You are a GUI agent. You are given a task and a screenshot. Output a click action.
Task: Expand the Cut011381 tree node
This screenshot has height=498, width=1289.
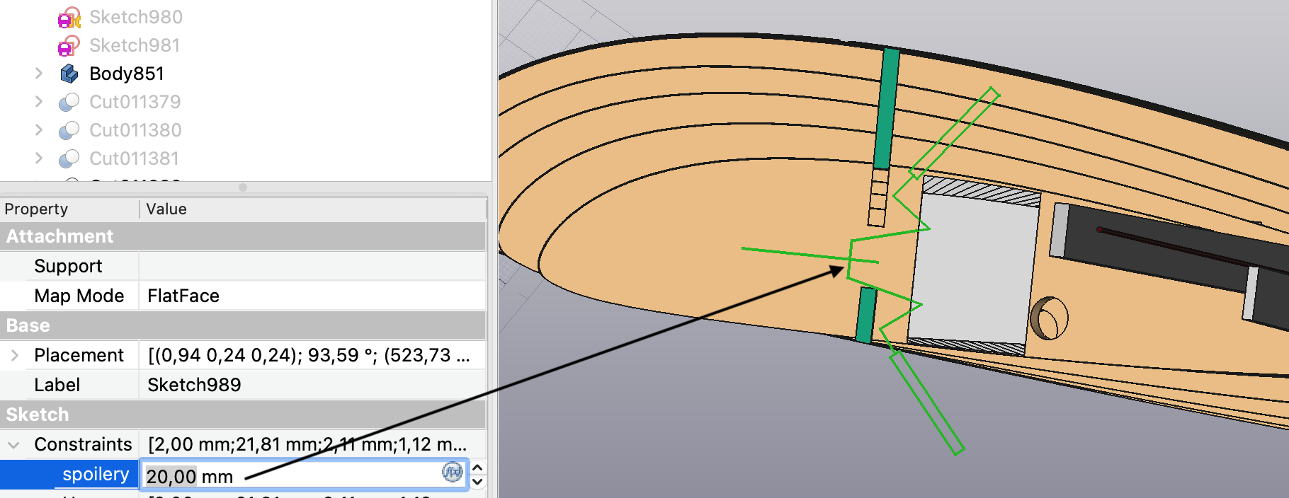coord(39,158)
